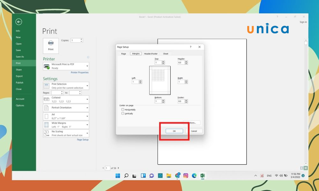Open the Microsoft Print to PDF printer dropdown
This screenshot has width=319, height=191.
click(x=66, y=66)
